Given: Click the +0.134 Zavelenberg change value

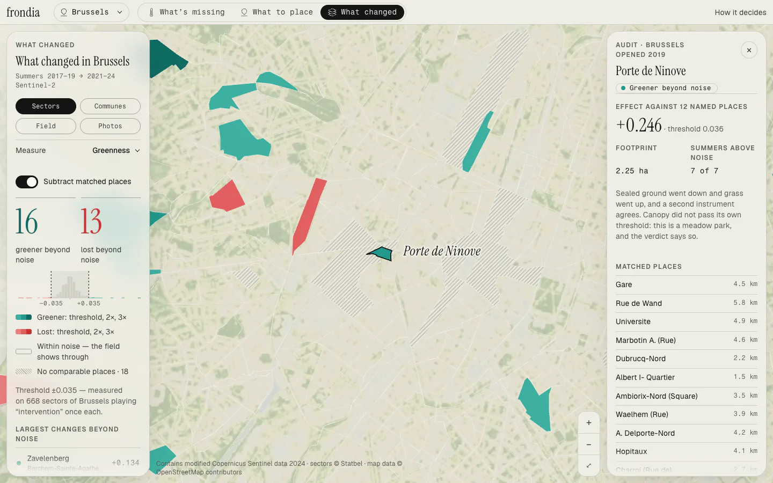Looking at the screenshot, I should (x=126, y=463).
